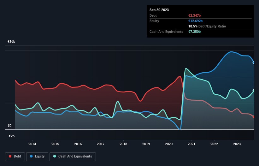
Task: Click tooltip Cash And Equivalents row label
Action: pyautogui.click(x=166, y=32)
